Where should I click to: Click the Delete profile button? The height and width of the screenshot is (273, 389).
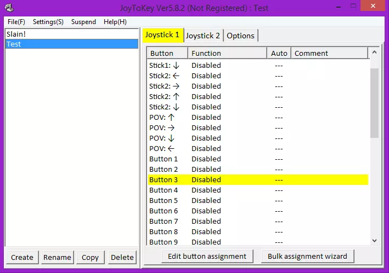[x=122, y=257]
